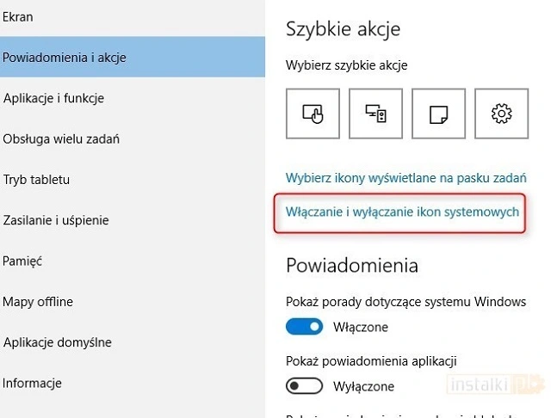The image size is (551, 418).
Task: Open 'Mapy offline' settings
Action: (x=38, y=302)
